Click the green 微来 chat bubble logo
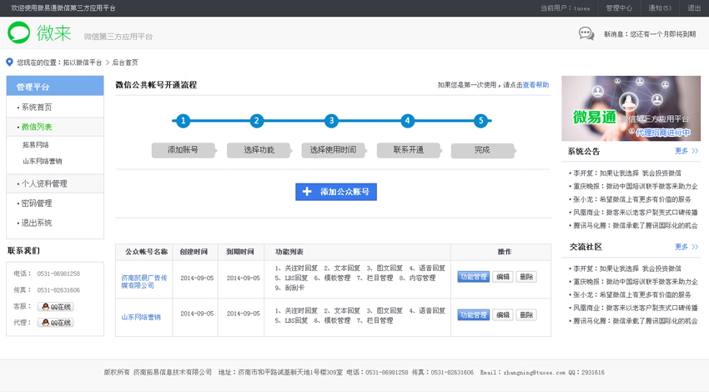The image size is (709, 392). click(x=19, y=33)
